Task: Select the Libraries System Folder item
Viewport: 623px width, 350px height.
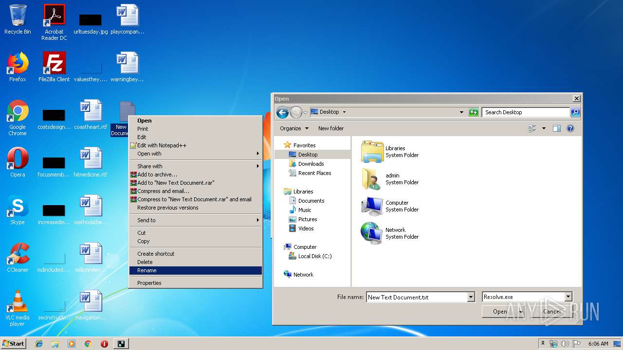Action: tap(390, 152)
